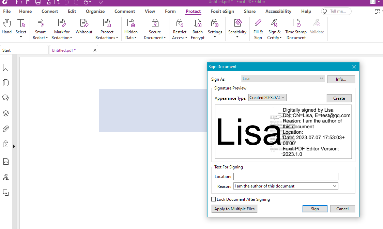This screenshot has height=229, width=383.
Task: Close the Untitled.pdf tab
Action: [95, 50]
